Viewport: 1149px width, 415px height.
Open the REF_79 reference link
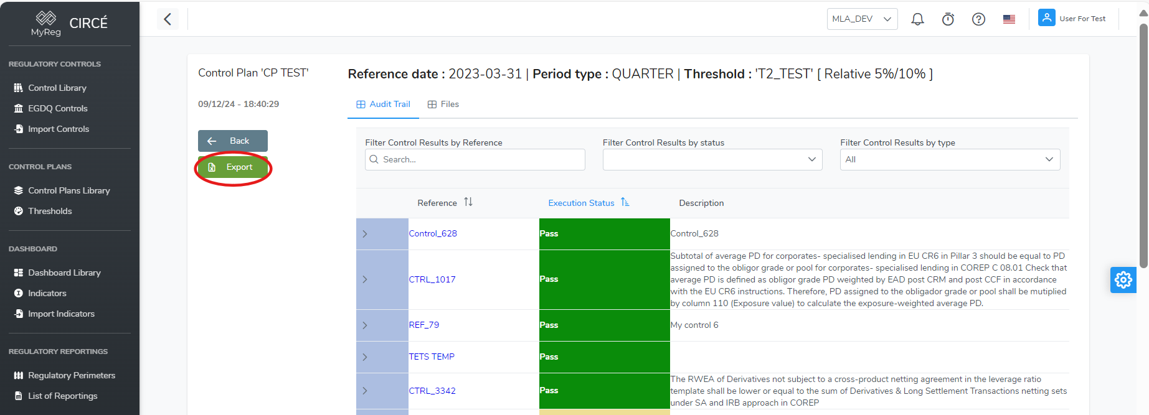tap(423, 325)
